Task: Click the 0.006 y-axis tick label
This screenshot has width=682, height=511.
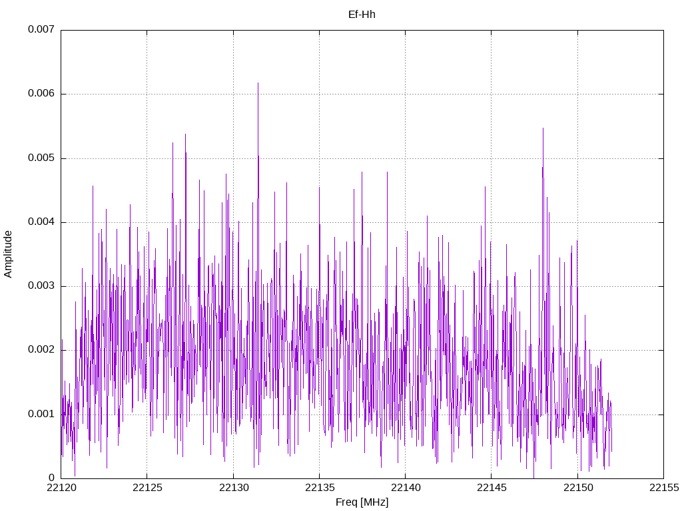Action: click(41, 93)
